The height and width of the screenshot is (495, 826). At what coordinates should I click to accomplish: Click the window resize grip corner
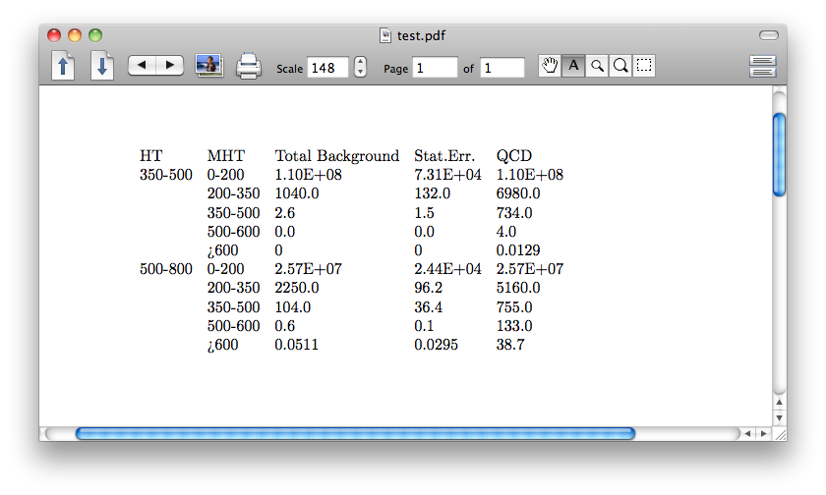click(780, 434)
